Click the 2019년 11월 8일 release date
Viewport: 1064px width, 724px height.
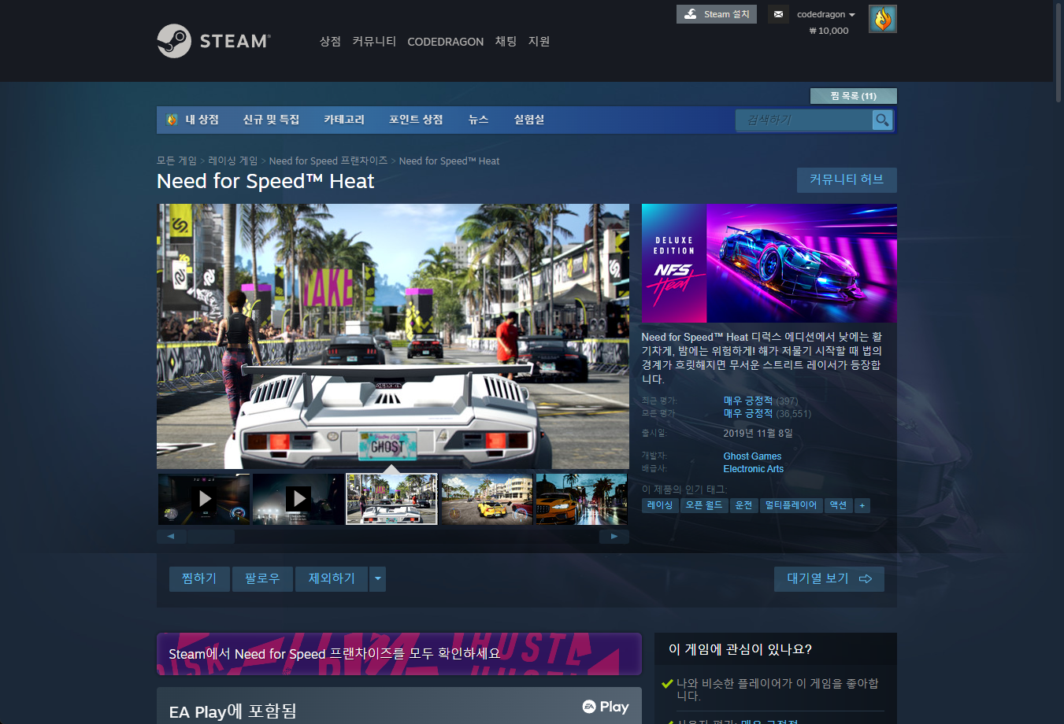point(758,434)
